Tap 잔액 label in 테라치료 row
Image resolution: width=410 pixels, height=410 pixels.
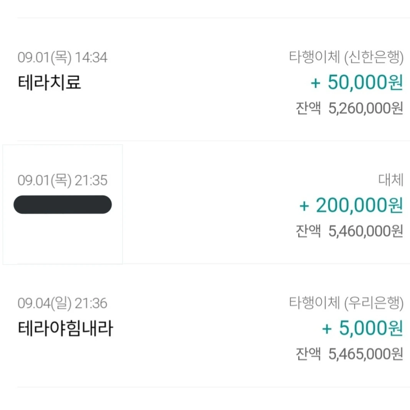(308, 108)
